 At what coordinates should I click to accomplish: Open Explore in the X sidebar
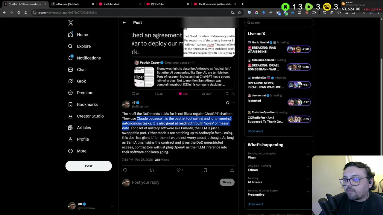pos(79,46)
